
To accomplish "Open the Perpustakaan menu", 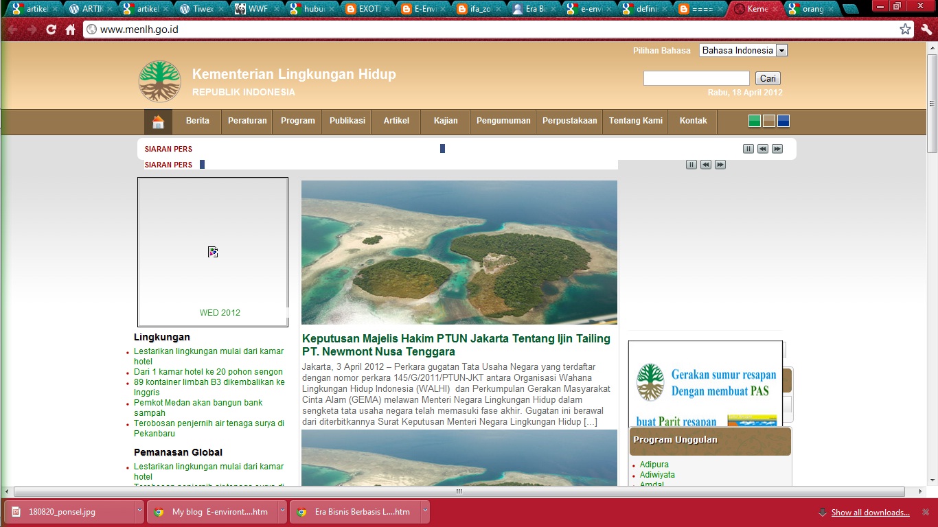I will 570,121.
